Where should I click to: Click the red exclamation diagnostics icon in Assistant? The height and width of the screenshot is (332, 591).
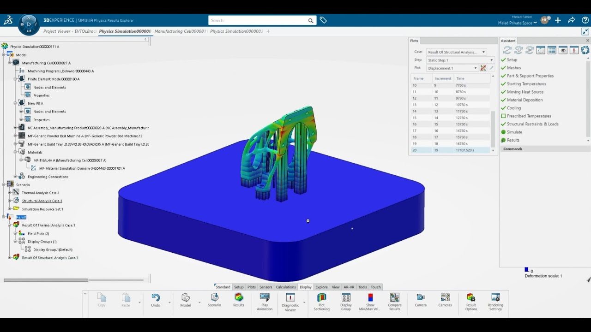574,50
